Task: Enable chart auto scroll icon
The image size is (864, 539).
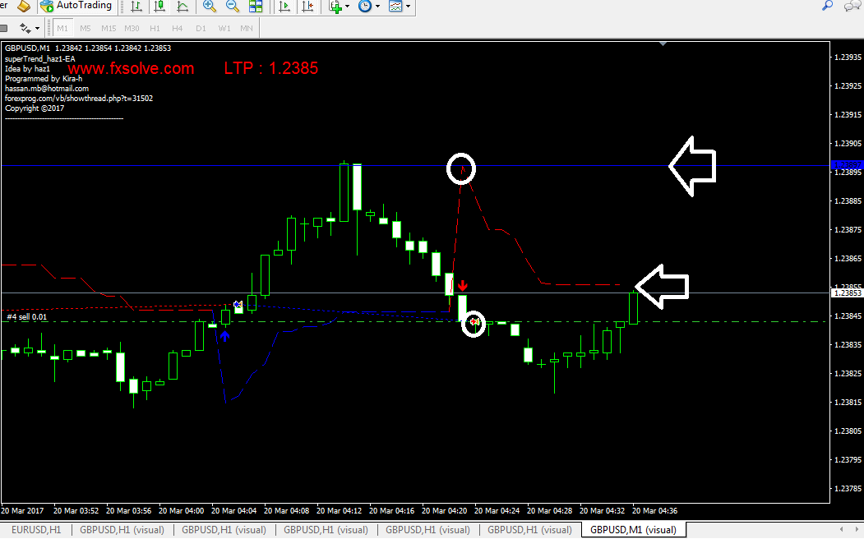Action: 284,7
